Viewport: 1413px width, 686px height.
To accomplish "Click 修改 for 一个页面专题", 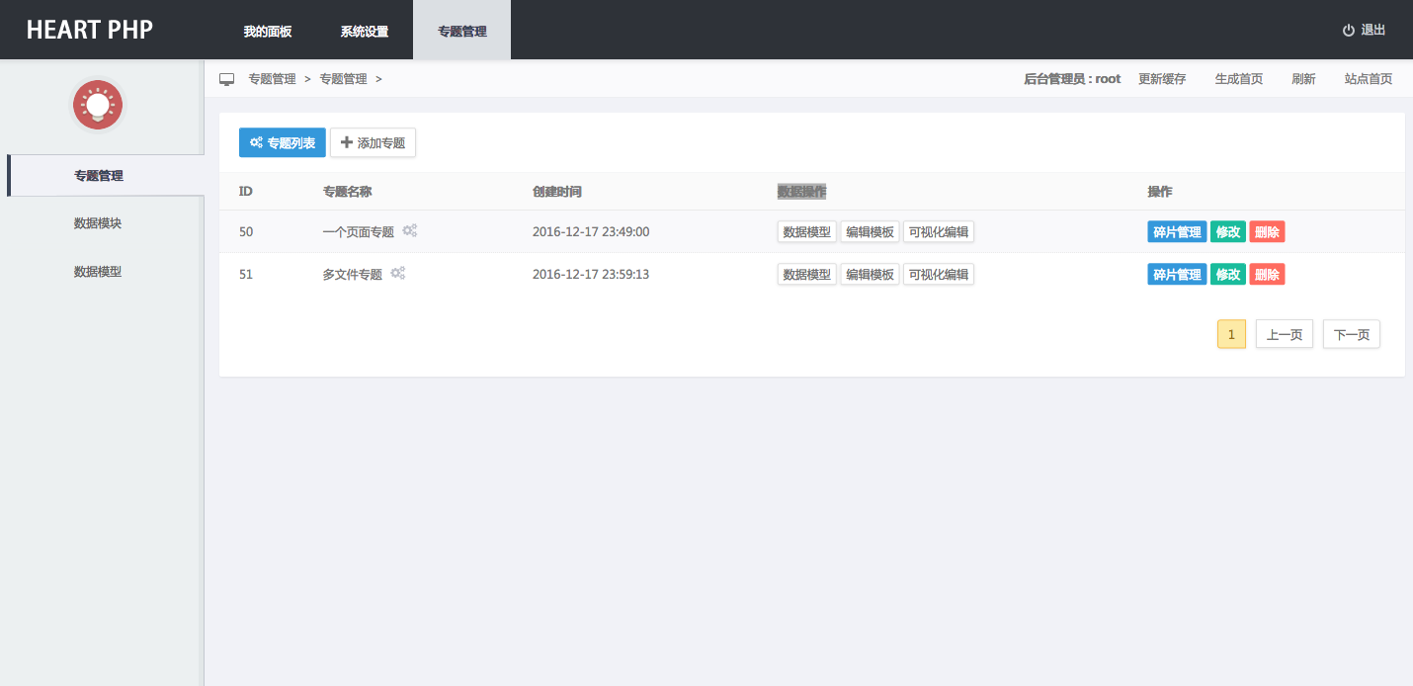I will click(x=1228, y=232).
